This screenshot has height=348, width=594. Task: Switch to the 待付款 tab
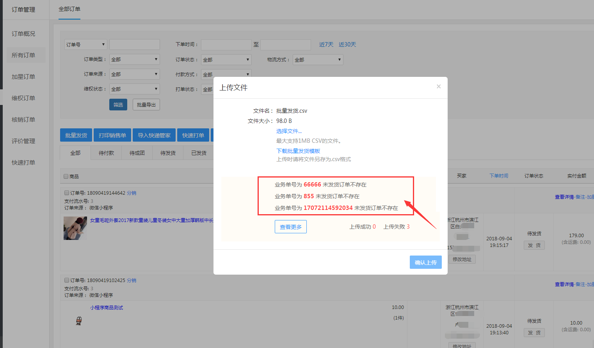[x=106, y=153]
